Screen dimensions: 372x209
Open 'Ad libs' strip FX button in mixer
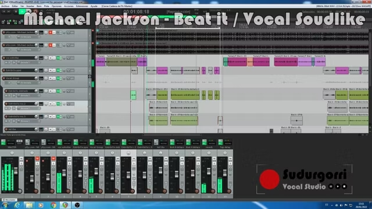pos(156,142)
